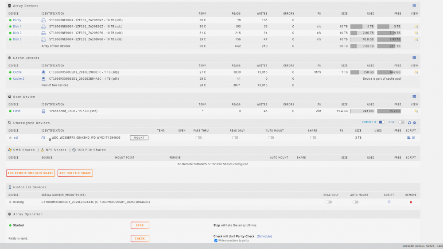The width and height of the screenshot is (443, 249).
Task: Open the Flash boot device link
Action: click(17, 111)
